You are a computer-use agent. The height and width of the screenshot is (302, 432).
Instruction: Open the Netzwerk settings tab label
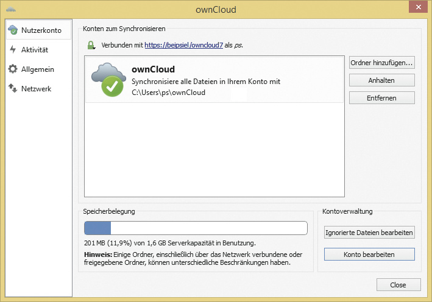(x=36, y=89)
